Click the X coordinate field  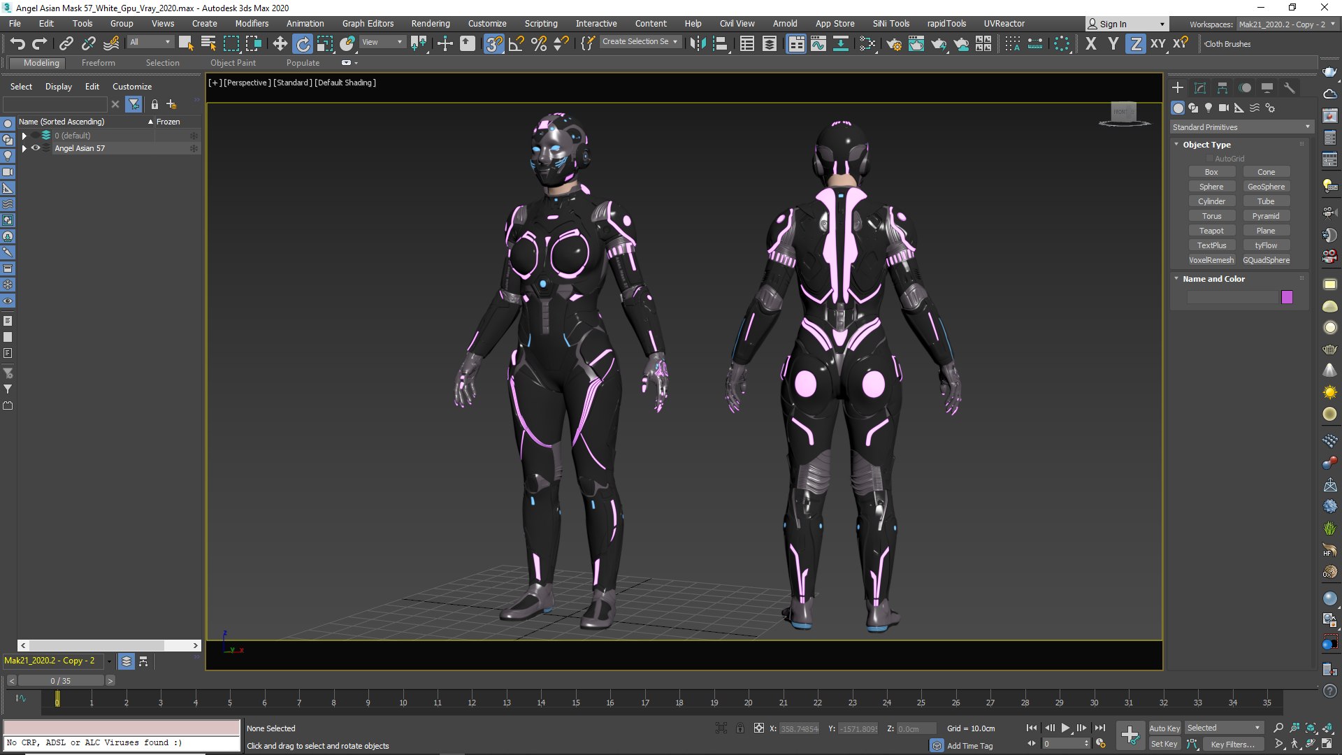click(799, 728)
